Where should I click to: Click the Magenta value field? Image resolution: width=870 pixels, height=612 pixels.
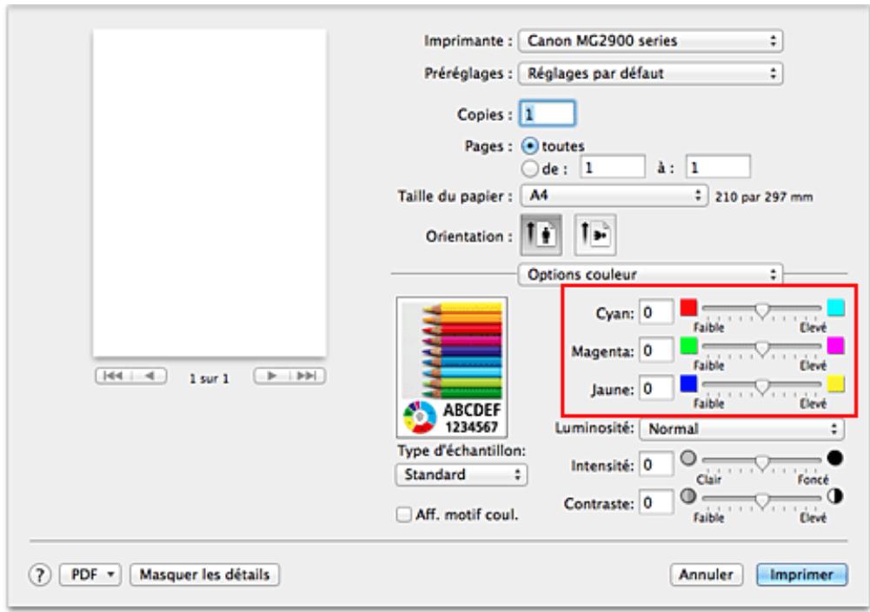pos(656,350)
